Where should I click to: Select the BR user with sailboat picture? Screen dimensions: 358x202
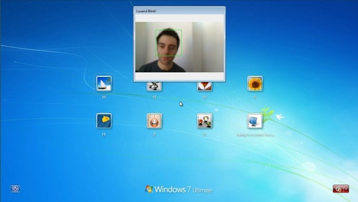[x=104, y=84]
